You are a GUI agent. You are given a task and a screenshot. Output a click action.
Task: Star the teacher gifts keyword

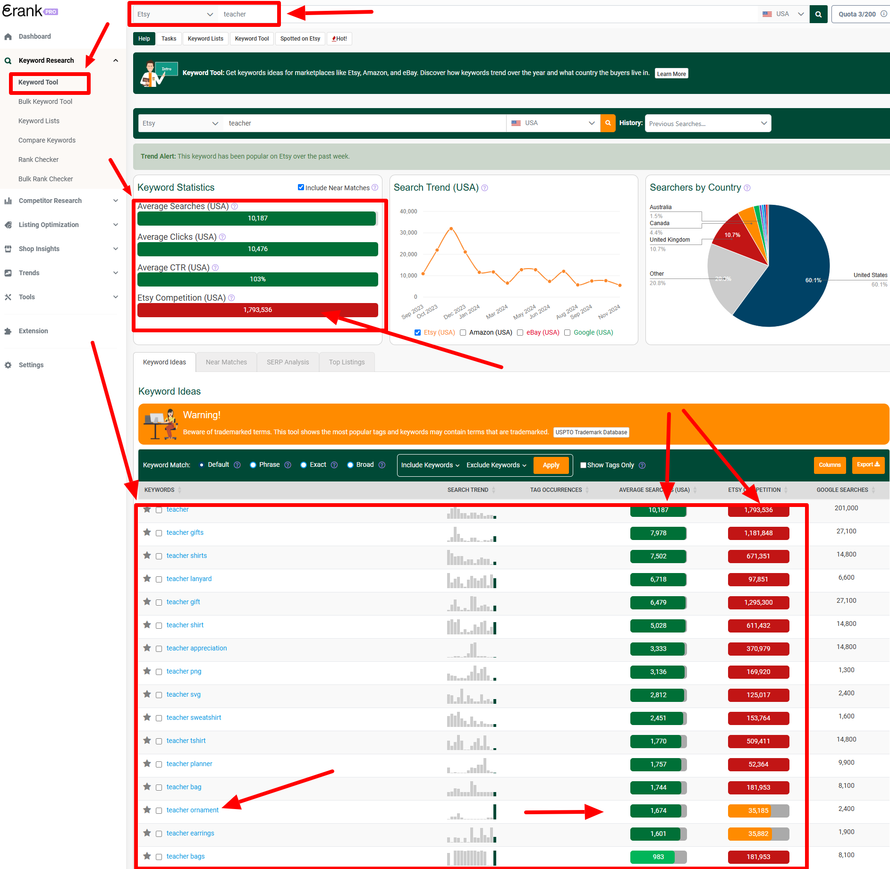tap(147, 532)
